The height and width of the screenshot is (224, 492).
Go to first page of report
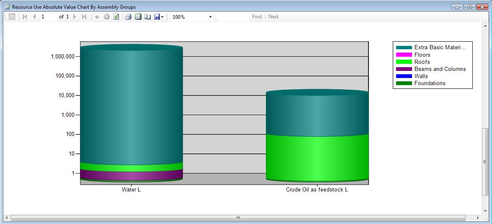coord(25,17)
